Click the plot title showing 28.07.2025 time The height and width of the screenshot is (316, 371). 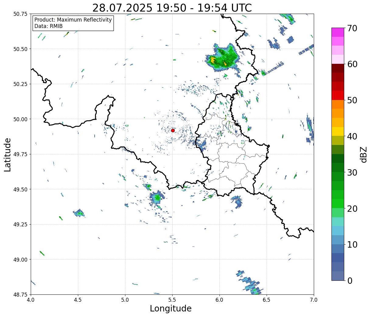click(x=172, y=8)
